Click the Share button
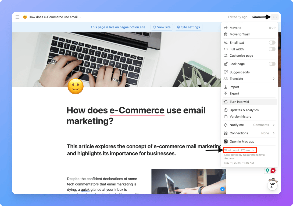The width and height of the screenshot is (293, 206). pos(256,17)
